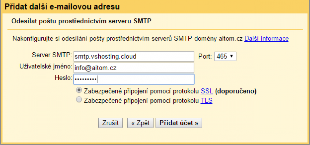Image resolution: width=310 pixels, height=145 pixels.
Task: Click the "Port:" label
Action: (x=205, y=56)
